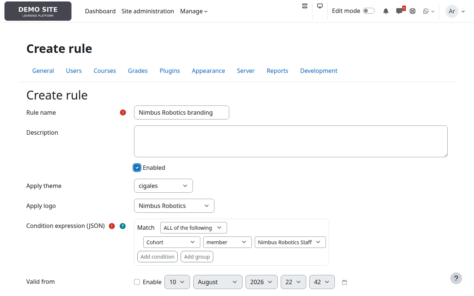This screenshot has width=474, height=296.
Task: Open the Valid from year 2026 dropdown
Action: coord(261,282)
